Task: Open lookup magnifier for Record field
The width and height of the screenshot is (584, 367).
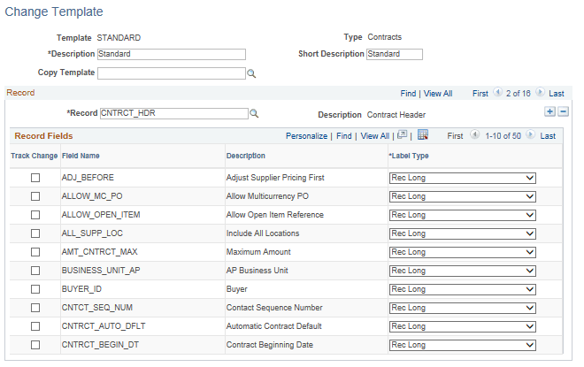Action: tap(254, 113)
